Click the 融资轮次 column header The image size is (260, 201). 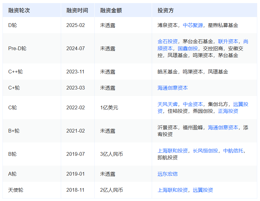(19, 11)
